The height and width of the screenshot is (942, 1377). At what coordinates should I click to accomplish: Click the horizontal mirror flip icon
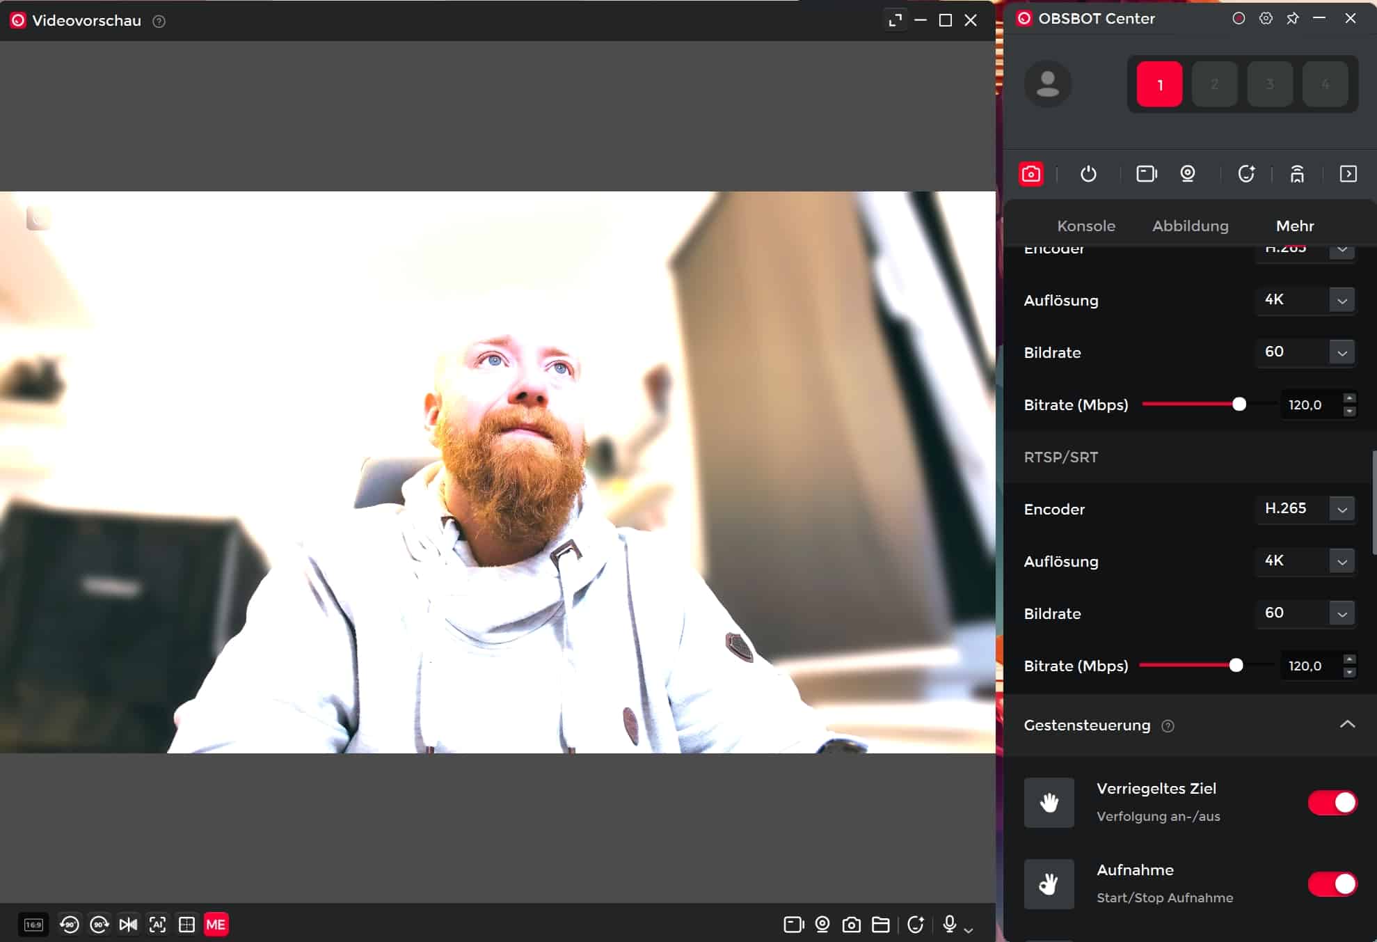tap(128, 925)
